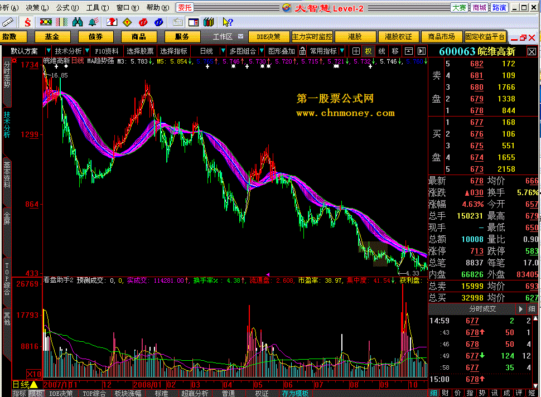This screenshot has width=541, height=397.
Task: Click the red question mark chart icon
Action: [112, 22]
